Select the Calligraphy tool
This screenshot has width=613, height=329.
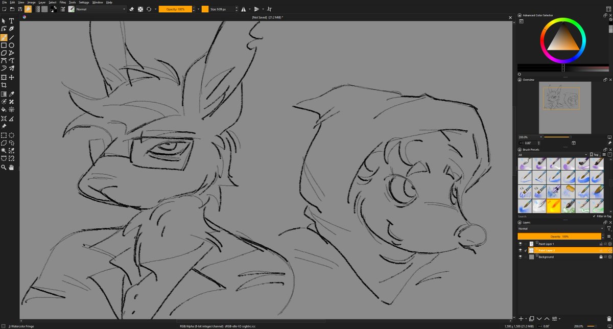pyautogui.click(x=11, y=29)
